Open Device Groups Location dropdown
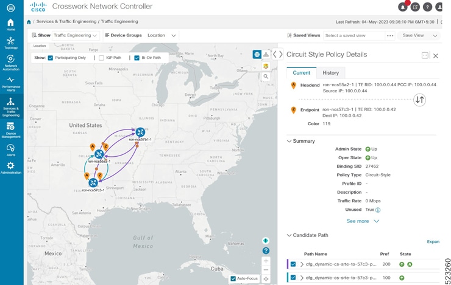 click(x=162, y=35)
